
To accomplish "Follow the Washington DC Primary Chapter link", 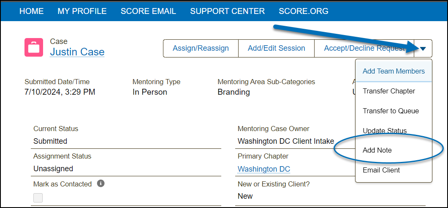I will click(x=264, y=169).
